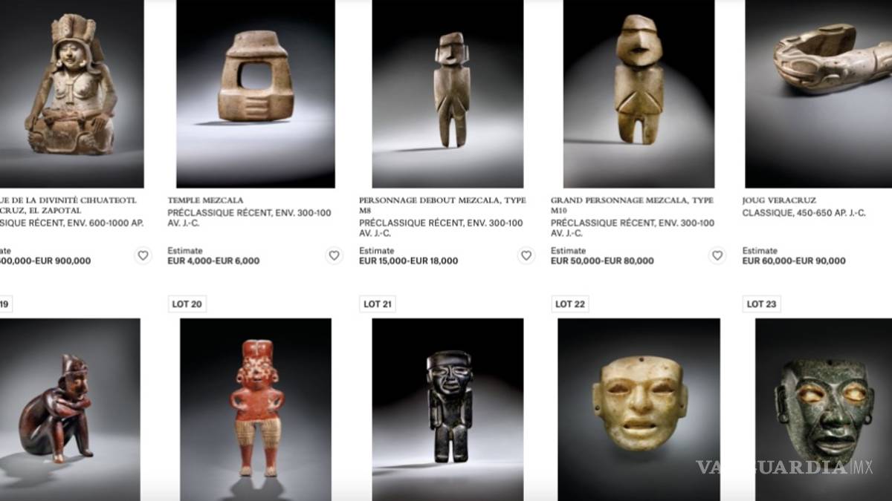View the seated Cihuateotl divinity statue image
This screenshot has height=501, width=892.
[x=72, y=94]
